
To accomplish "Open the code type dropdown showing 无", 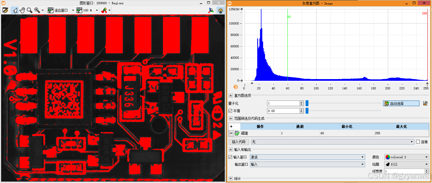I will 332,142.
